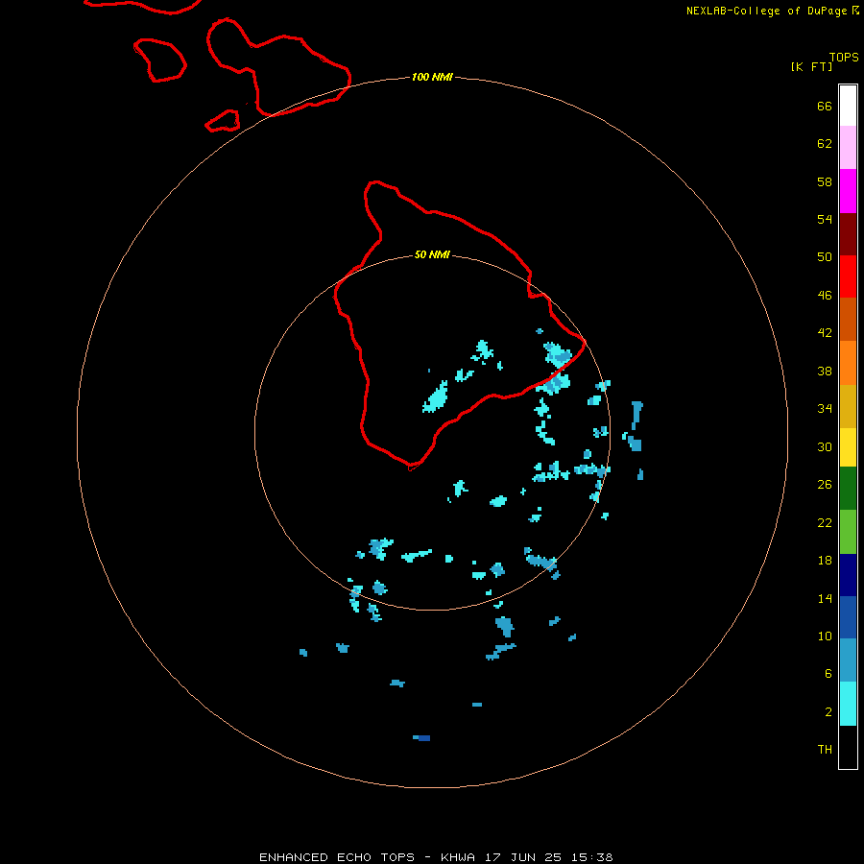Click the "46" legend value

click(825, 295)
